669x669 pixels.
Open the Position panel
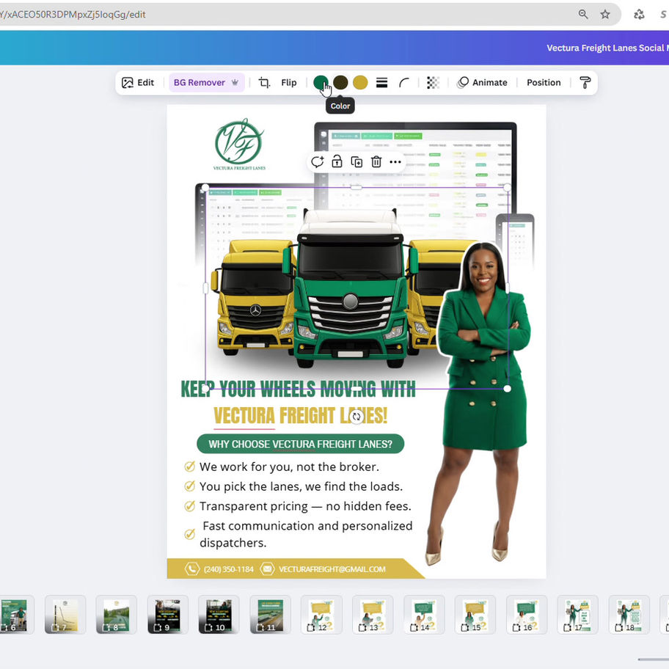(544, 82)
